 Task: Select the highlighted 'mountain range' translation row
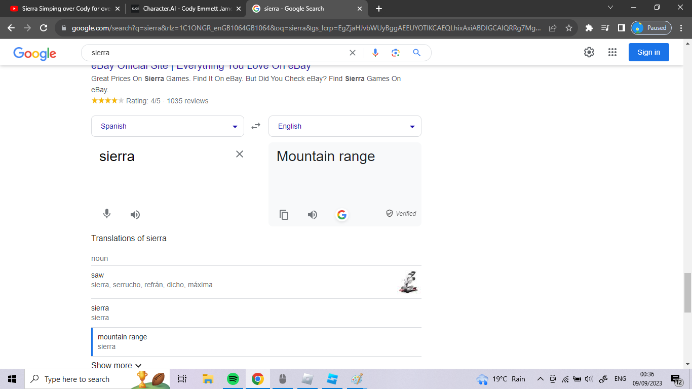click(256, 342)
